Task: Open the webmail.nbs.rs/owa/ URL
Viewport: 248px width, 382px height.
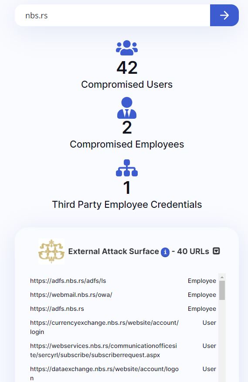Action: click(x=71, y=295)
